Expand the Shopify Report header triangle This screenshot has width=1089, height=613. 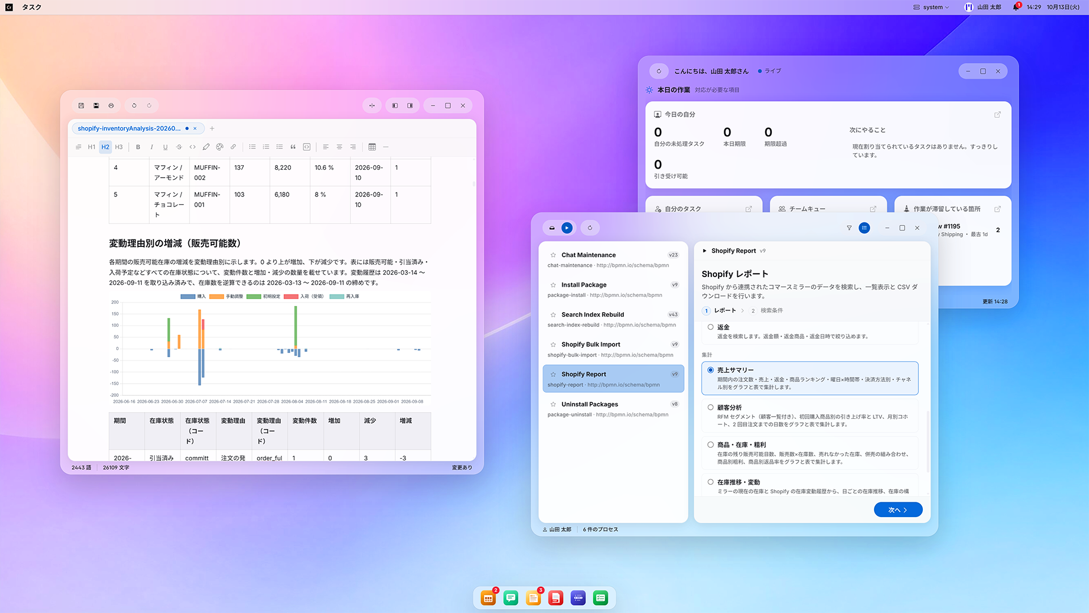point(704,251)
